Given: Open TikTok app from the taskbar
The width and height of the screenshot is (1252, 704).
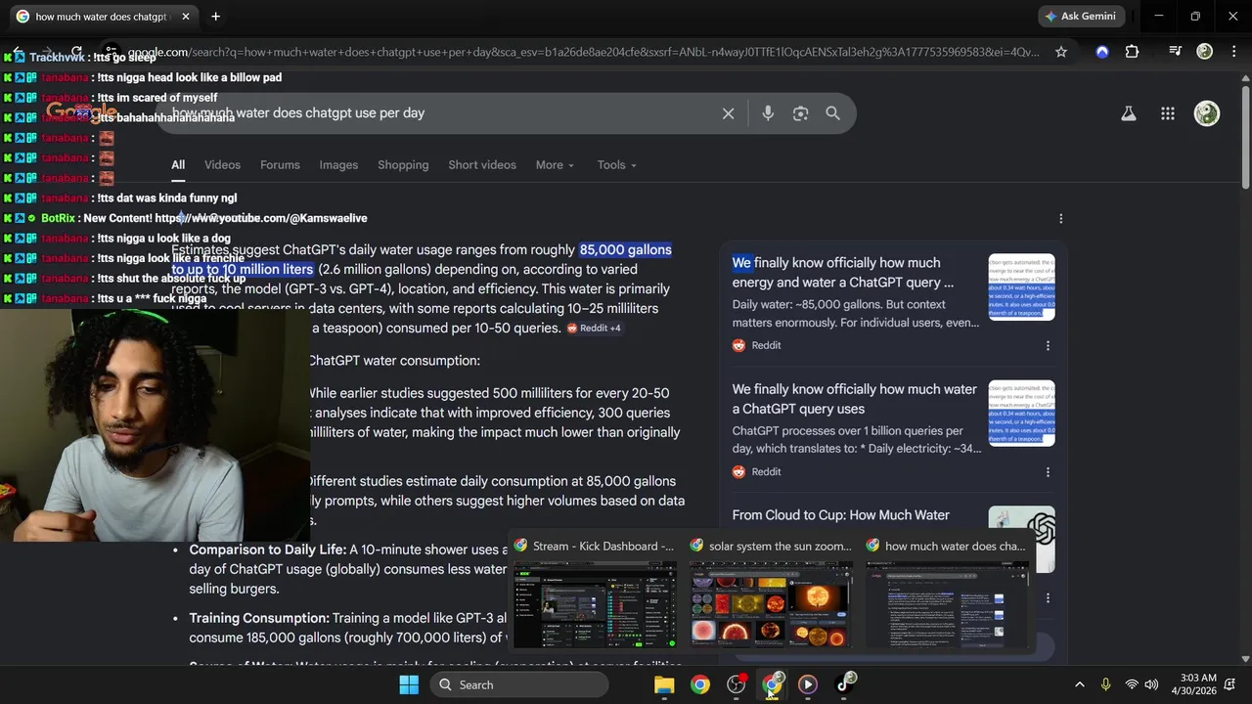Looking at the screenshot, I should tap(844, 684).
